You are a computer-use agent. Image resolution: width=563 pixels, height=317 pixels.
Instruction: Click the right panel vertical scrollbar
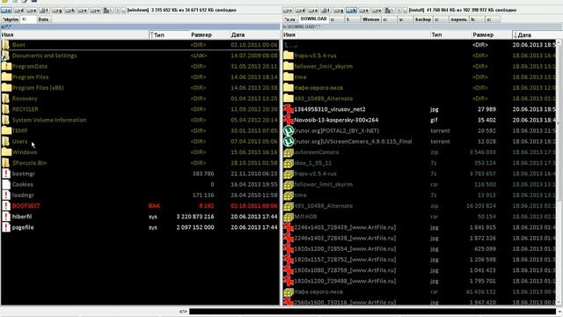[x=559, y=173]
